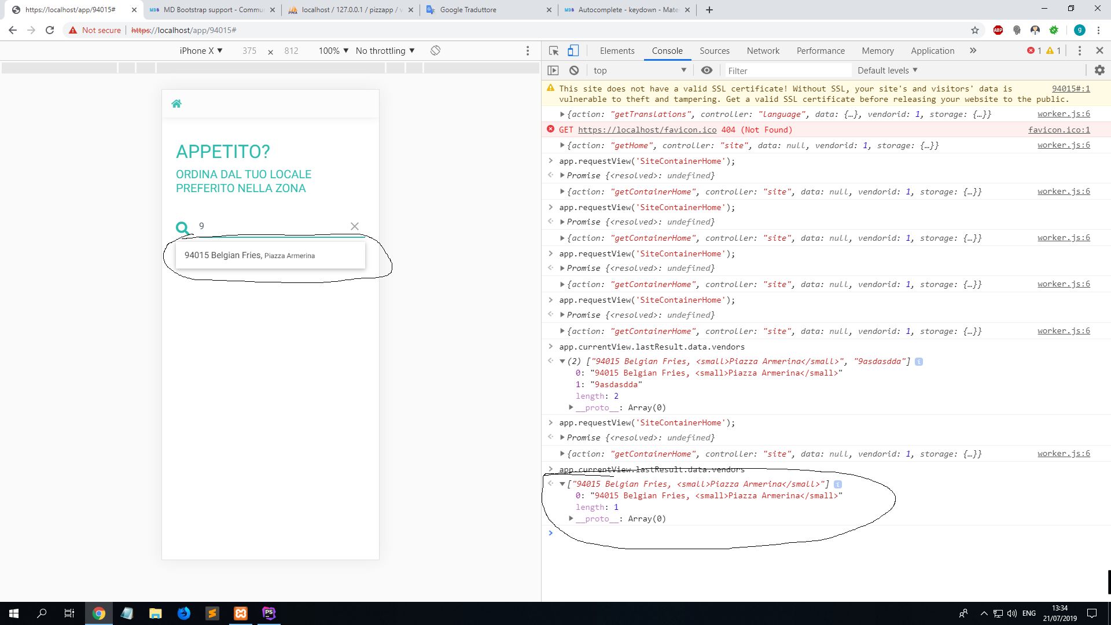
Task: Switch to the Application tab
Action: (x=933, y=51)
